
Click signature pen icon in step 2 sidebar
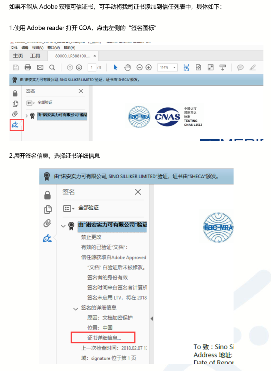click(x=47, y=238)
